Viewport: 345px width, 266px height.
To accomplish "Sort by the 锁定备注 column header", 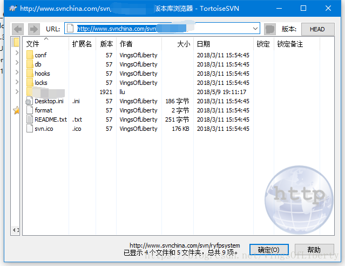I will coord(297,44).
